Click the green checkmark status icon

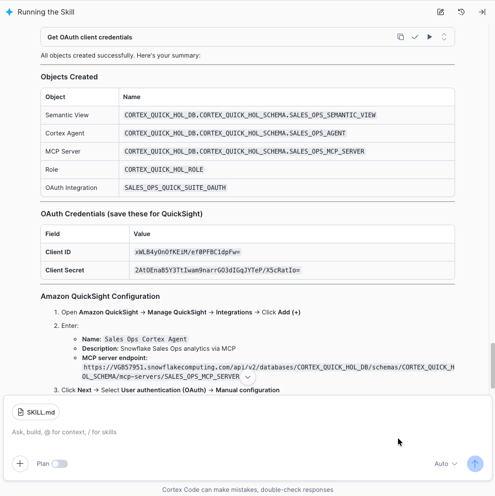(x=415, y=37)
